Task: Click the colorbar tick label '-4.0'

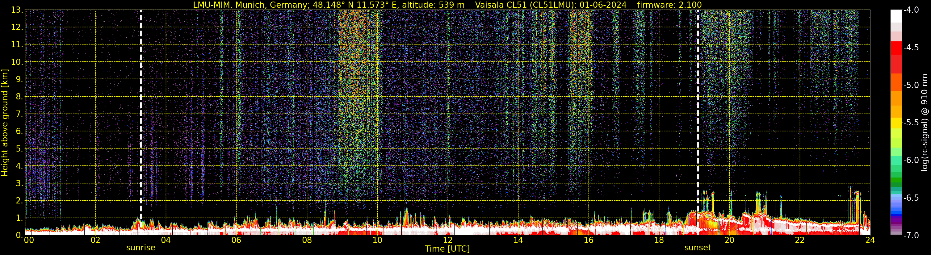Action: click(x=911, y=10)
